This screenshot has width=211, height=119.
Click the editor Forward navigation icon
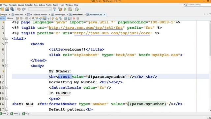(x=26, y=18)
